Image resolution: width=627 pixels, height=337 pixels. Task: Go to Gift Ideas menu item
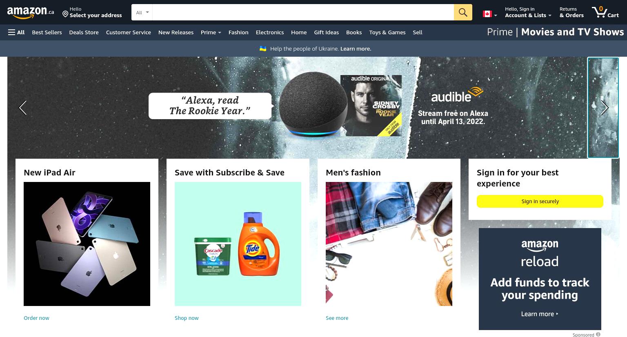326,32
